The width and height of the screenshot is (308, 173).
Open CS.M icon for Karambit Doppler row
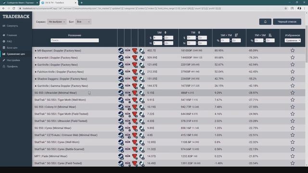pyautogui.click(x=128, y=58)
